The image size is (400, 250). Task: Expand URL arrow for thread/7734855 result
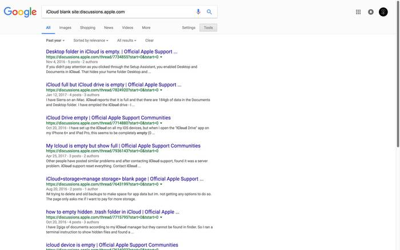click(161, 57)
